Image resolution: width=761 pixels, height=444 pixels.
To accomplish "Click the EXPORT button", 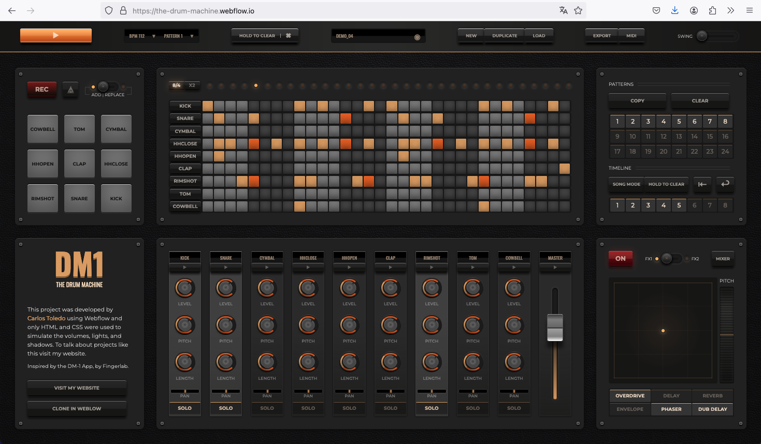I will [x=602, y=36].
